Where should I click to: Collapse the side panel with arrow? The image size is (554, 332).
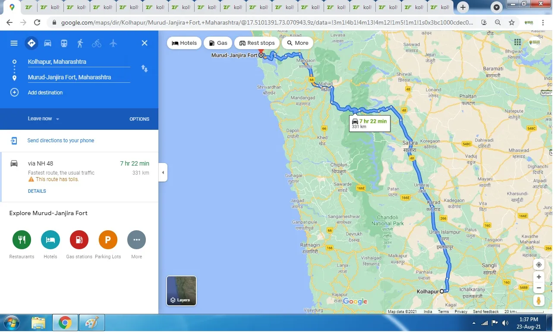(163, 172)
